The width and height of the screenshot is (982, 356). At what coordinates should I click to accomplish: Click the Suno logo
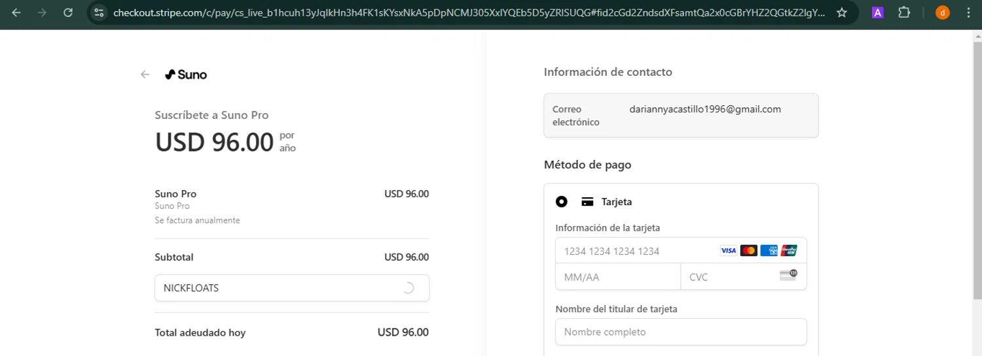(186, 74)
